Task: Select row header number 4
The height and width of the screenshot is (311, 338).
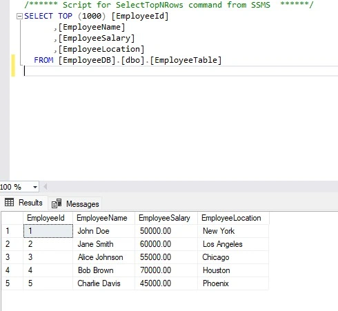Action: [x=12, y=270]
